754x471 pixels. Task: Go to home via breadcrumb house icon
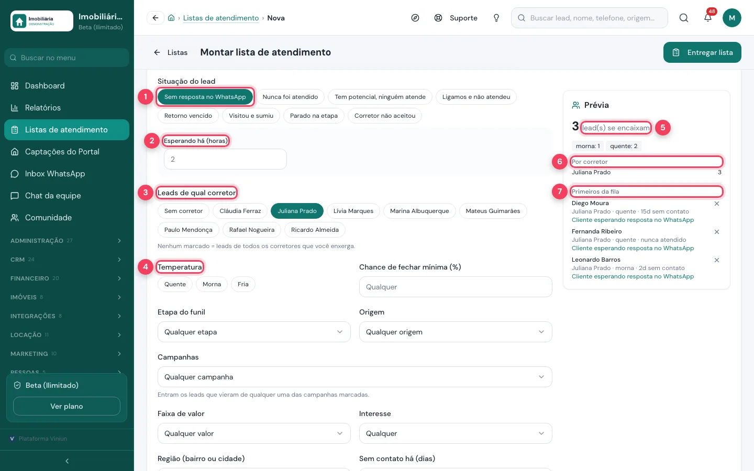[171, 18]
